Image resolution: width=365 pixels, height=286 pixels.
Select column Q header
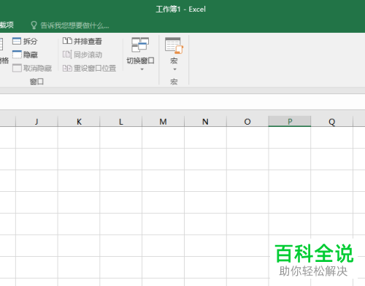(x=332, y=121)
